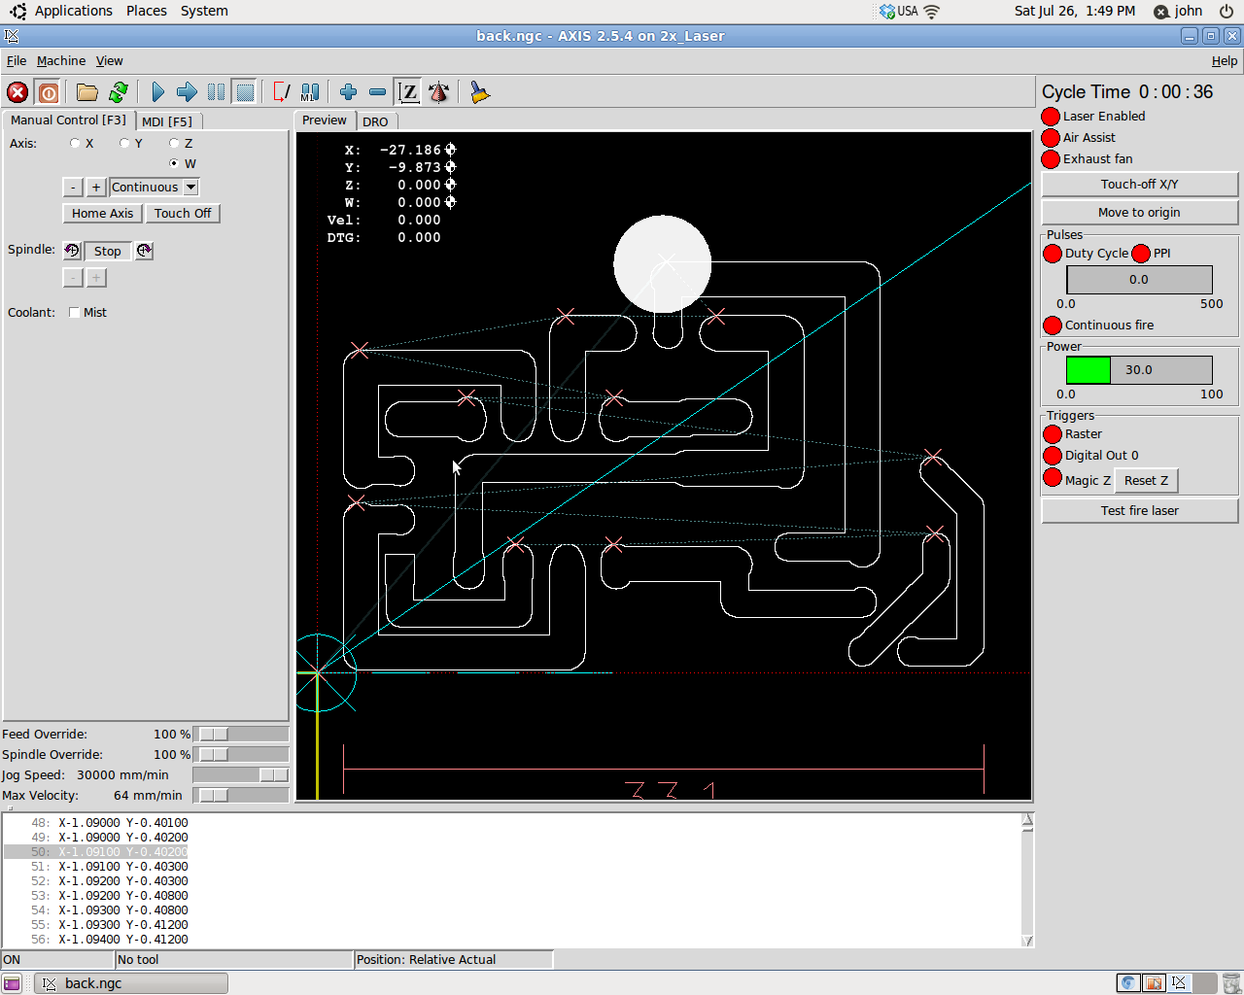Pause program execution
The width and height of the screenshot is (1244, 995).
[216, 92]
